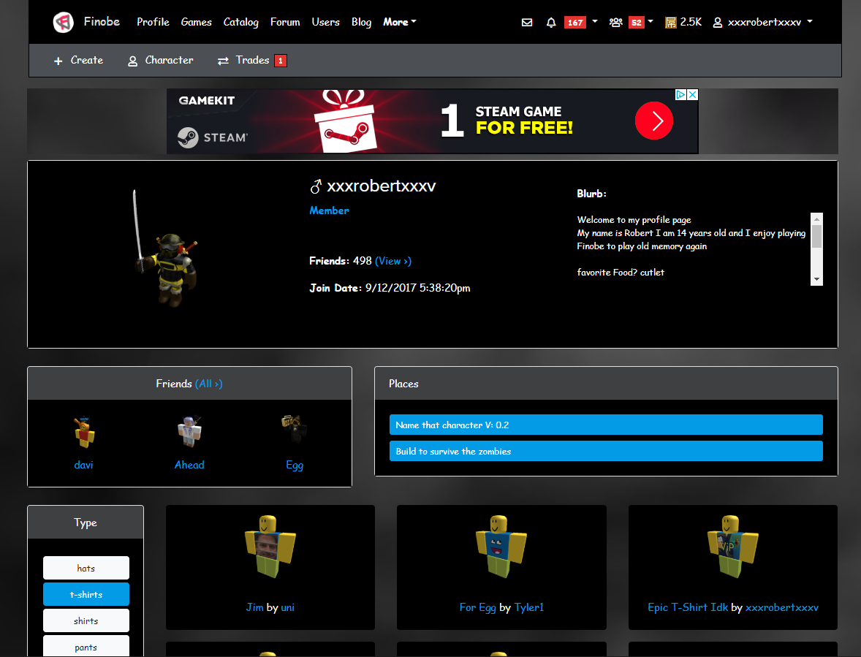Open creator Tyler1's profile link
The width and height of the screenshot is (861, 657).
528,607
